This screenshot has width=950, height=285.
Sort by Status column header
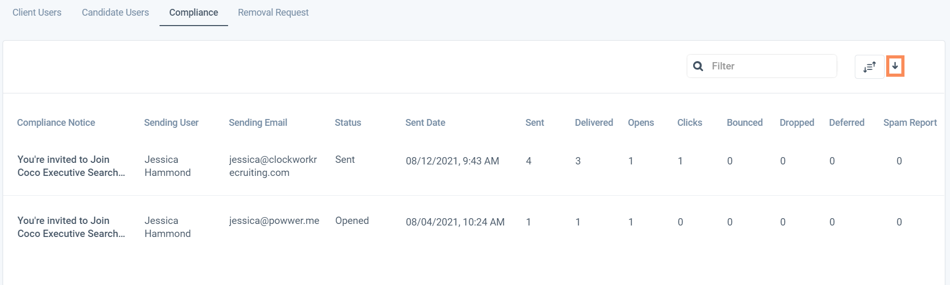tap(348, 123)
